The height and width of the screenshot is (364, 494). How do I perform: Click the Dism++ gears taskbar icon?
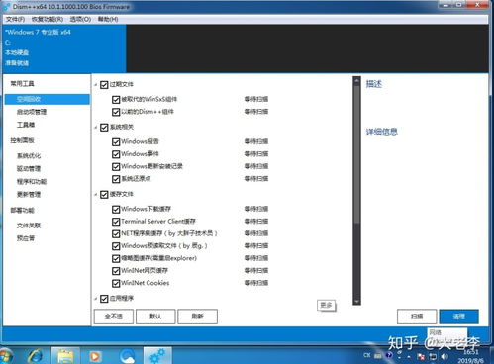[157, 356]
